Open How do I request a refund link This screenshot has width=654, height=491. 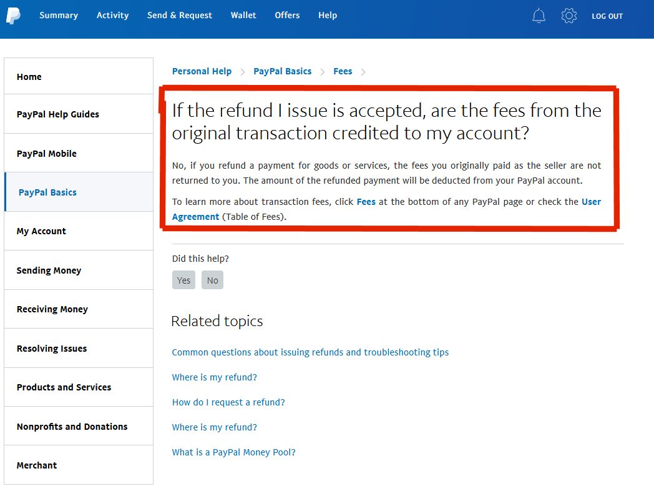click(x=228, y=402)
